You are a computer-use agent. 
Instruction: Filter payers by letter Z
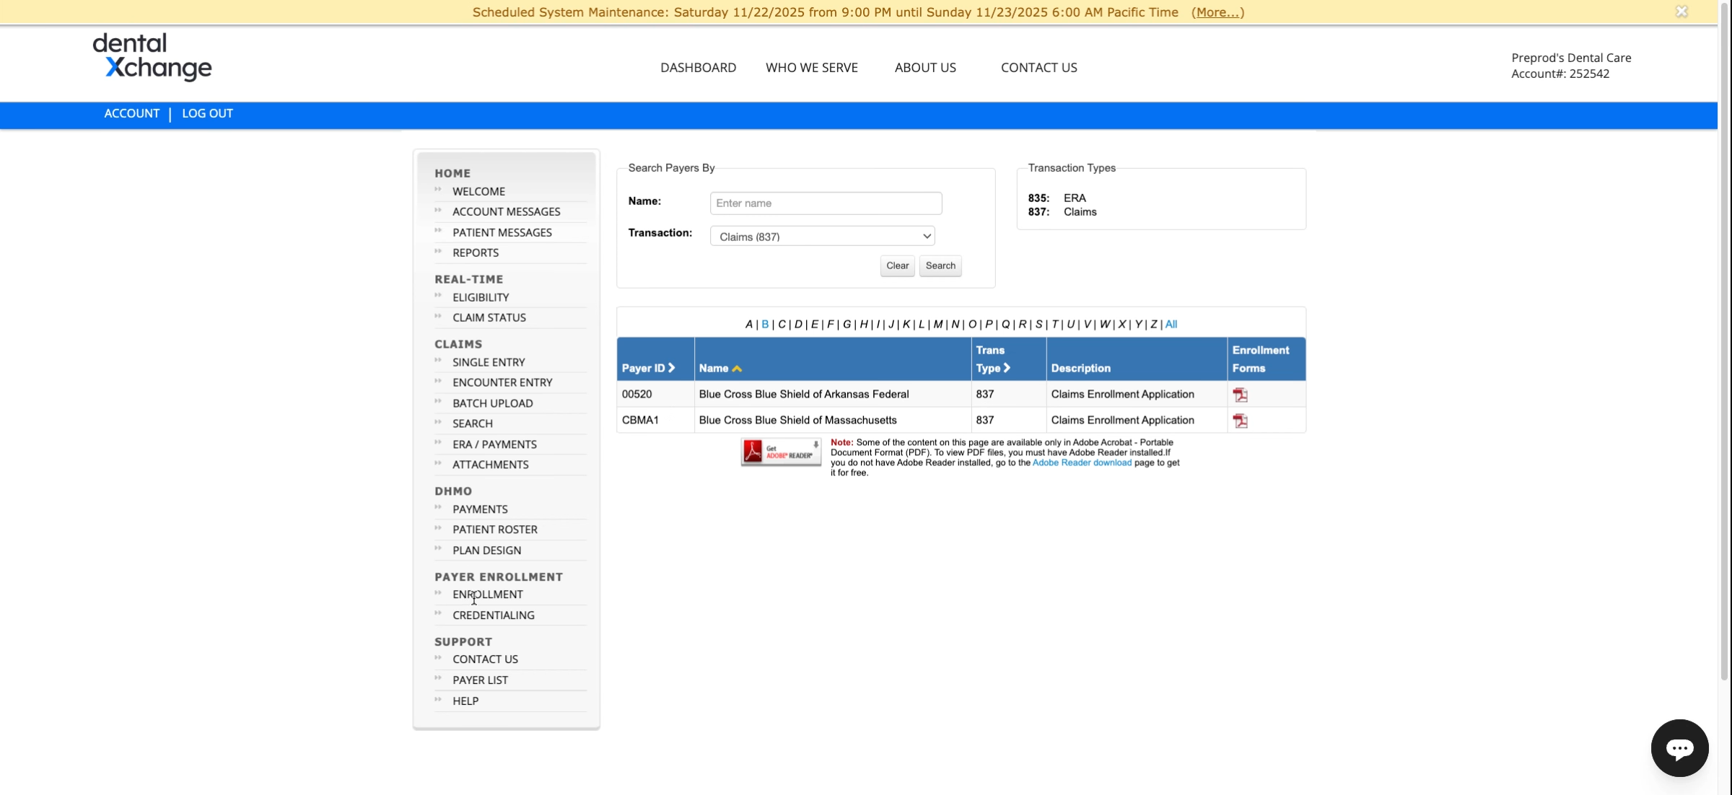1153,325
